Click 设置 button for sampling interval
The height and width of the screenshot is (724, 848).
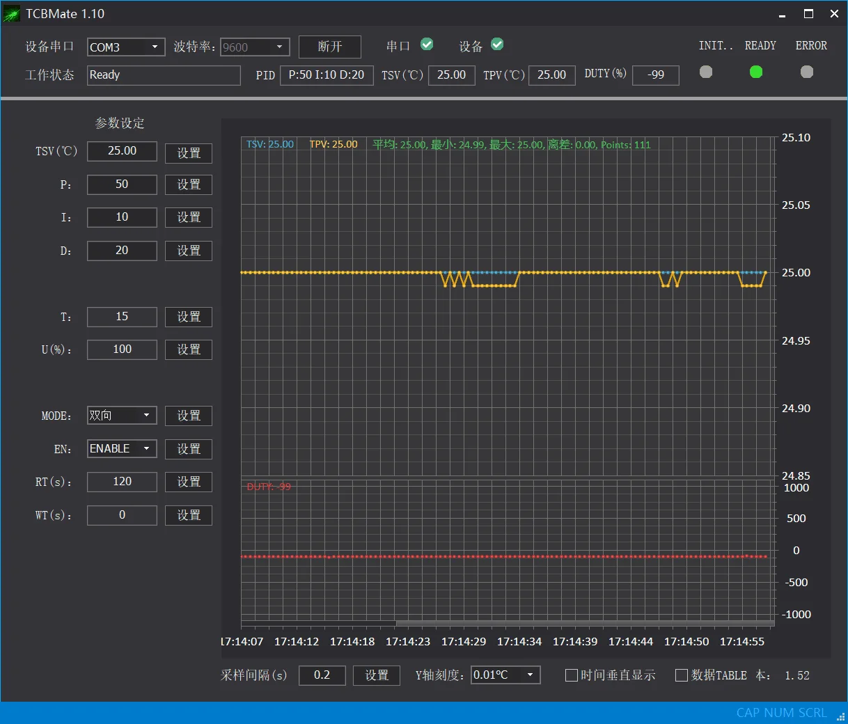[x=376, y=675]
